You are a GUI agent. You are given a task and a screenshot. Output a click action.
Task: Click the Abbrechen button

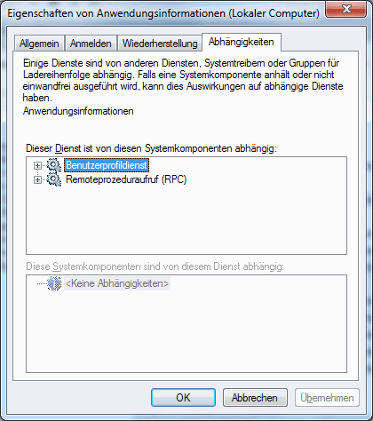pos(255,398)
